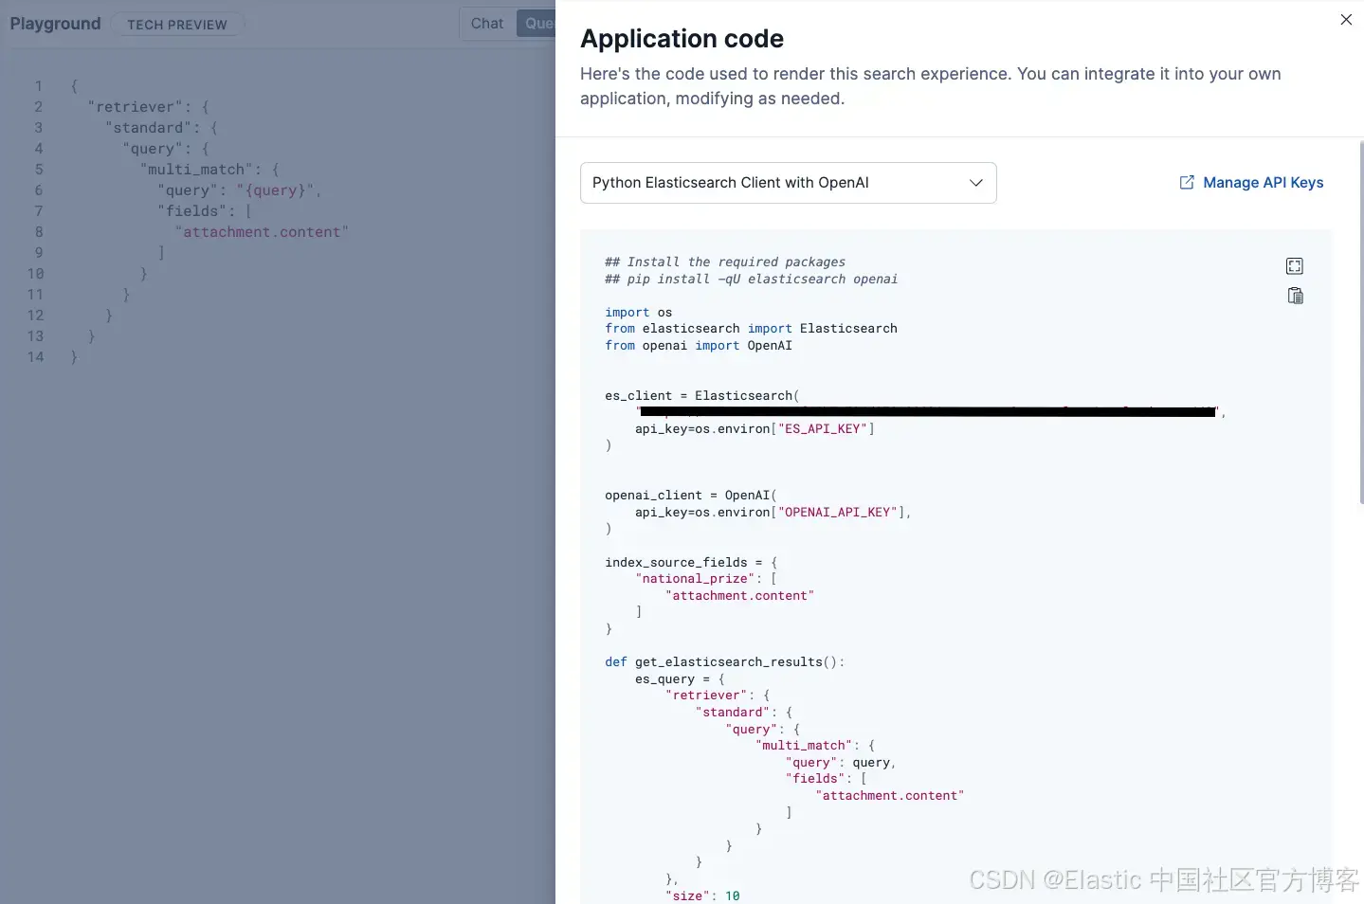Screen dimensions: 1364x904
Task: Click "{query}" value in the query editor
Action: point(275,190)
